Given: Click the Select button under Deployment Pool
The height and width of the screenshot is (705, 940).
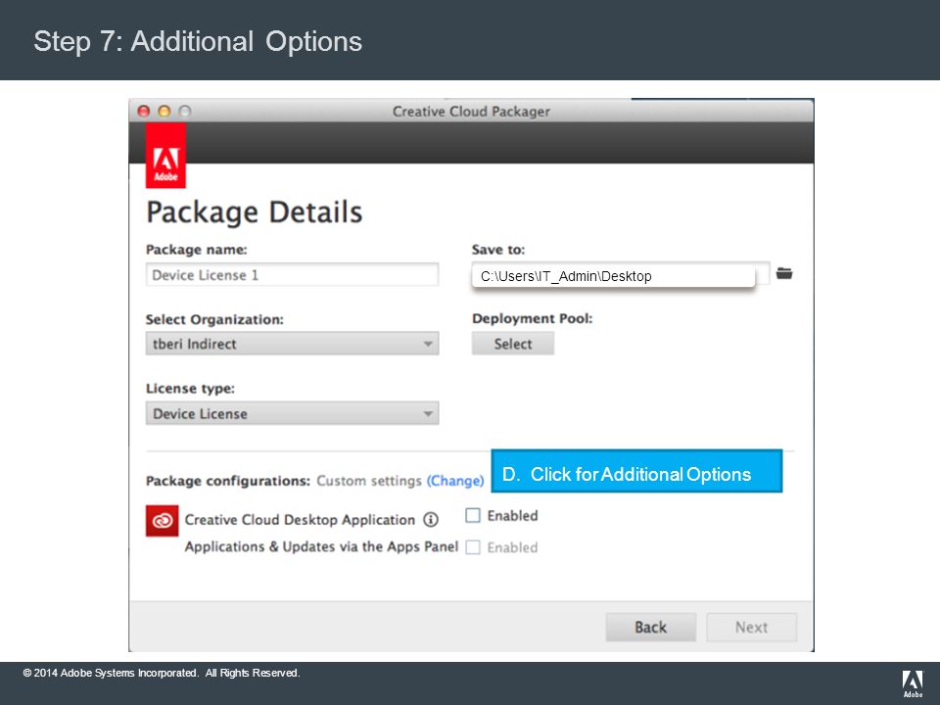Looking at the screenshot, I should 512,344.
